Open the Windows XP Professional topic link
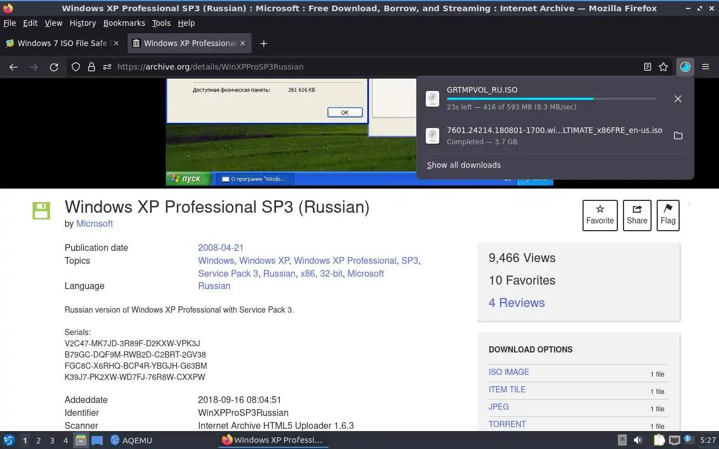Viewport: 719px width, 449px height. [345, 260]
